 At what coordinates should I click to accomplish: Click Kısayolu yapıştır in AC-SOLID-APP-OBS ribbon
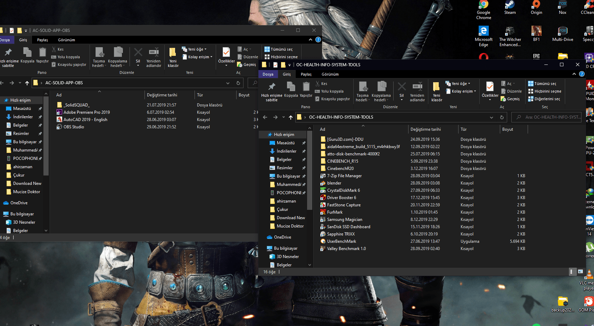69,65
